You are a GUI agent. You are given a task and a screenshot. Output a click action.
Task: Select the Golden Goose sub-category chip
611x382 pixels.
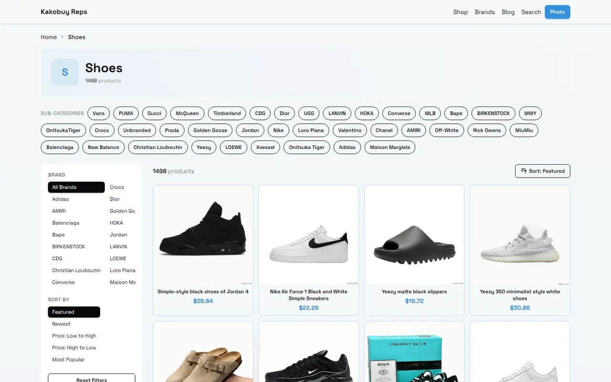(x=210, y=130)
